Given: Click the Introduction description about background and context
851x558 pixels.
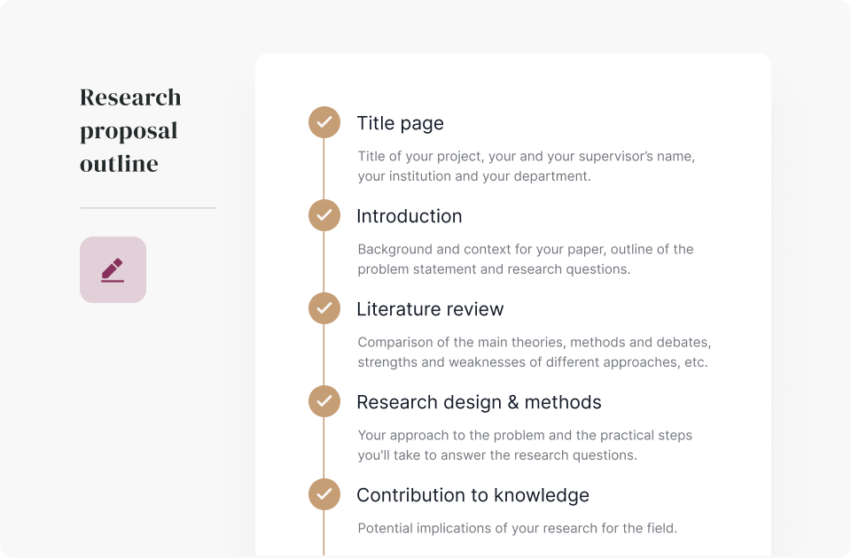Looking at the screenshot, I should [526, 259].
